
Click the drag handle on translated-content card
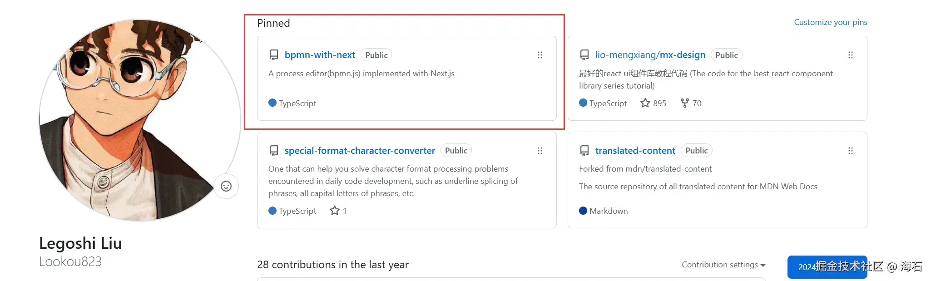(x=851, y=151)
